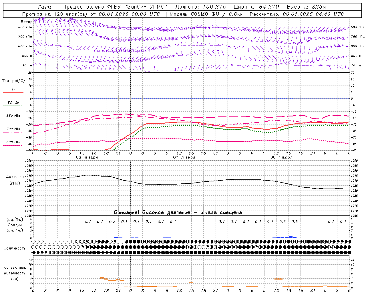Click the "Td 2м" dew point legend entry
The image size is (366, 293).
[x=13, y=102]
